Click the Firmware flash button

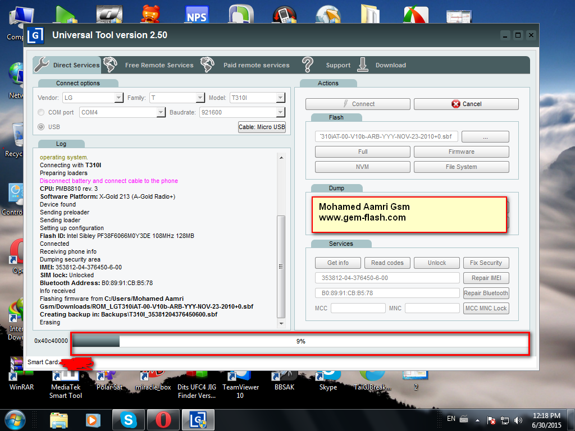[x=462, y=152]
